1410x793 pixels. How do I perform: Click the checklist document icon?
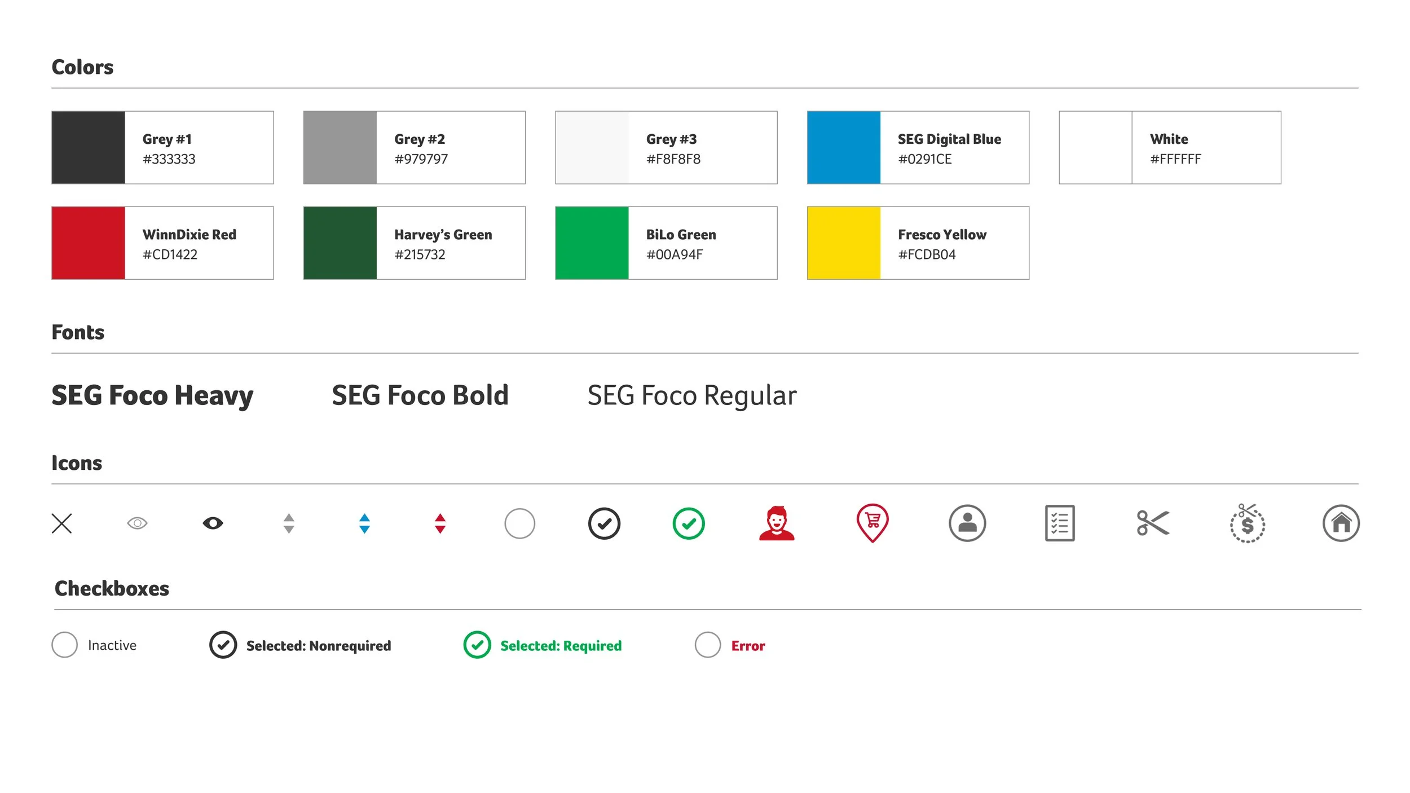(1060, 523)
